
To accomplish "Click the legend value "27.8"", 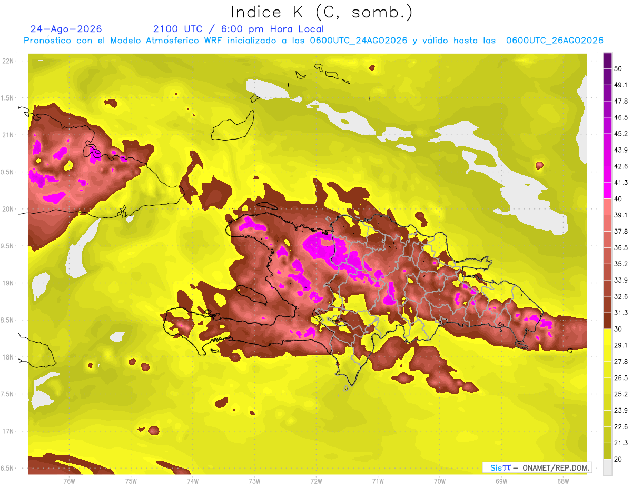I will click(x=620, y=362).
